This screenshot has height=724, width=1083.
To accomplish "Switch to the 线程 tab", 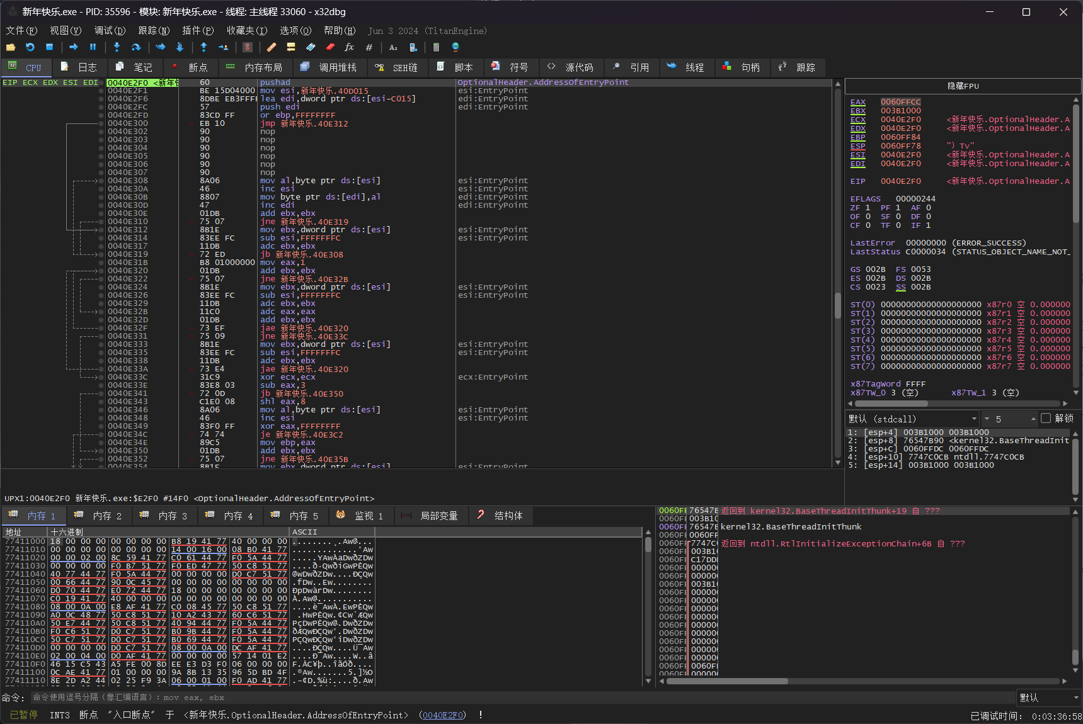I will pos(687,67).
